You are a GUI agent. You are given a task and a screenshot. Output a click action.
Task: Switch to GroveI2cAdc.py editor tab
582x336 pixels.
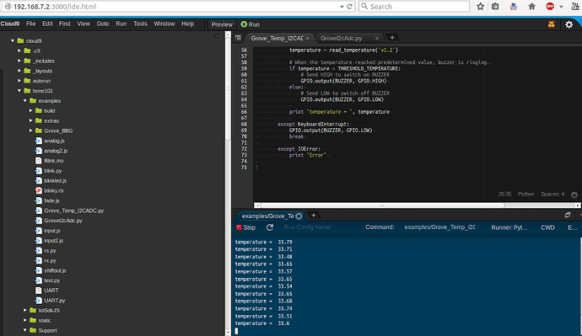point(341,38)
